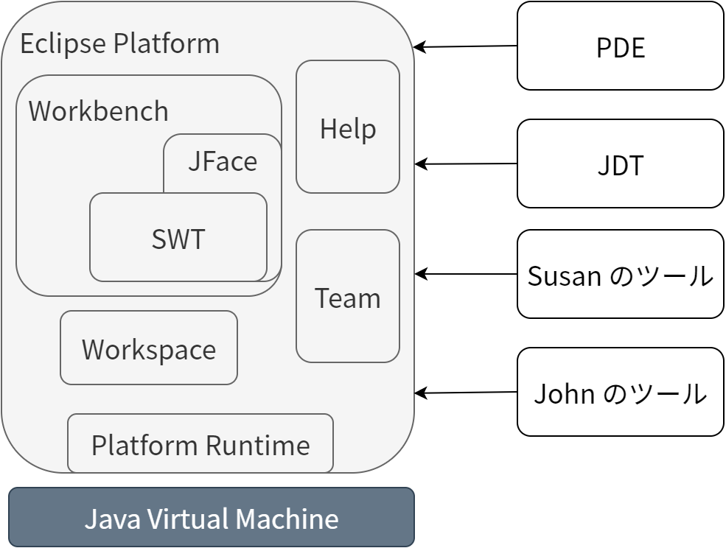The image size is (726, 548).
Task: Select the SWT box
Action: click(x=178, y=238)
